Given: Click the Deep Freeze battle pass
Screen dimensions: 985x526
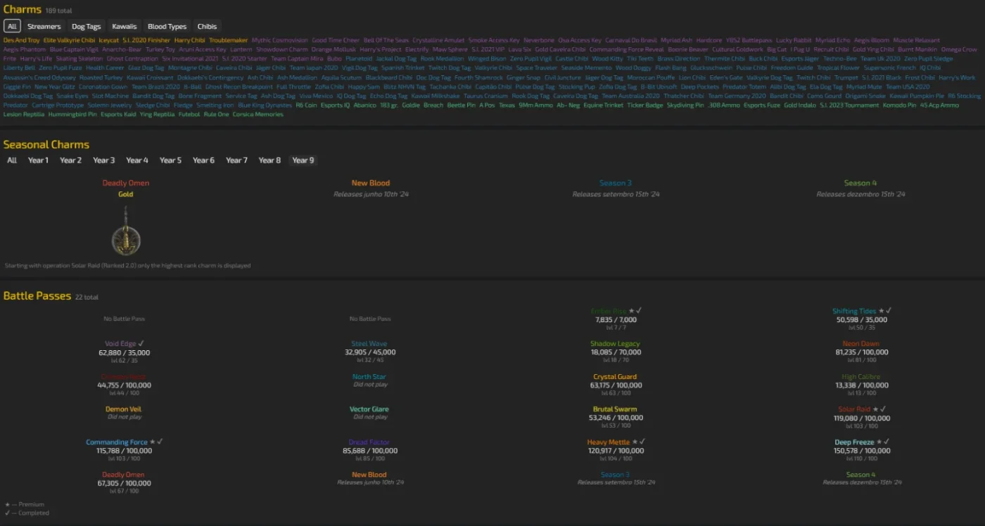Looking at the screenshot, I should [x=854, y=442].
